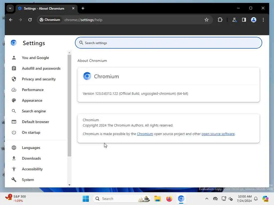Image resolution: width=274 pixels, height=205 pixels.
Task: Click the browser Back arrow
Action: click(11, 20)
